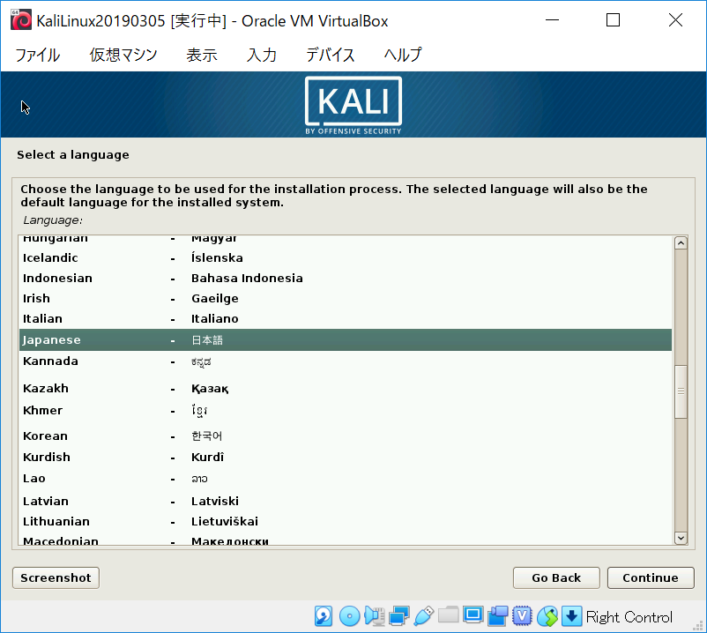Open the 表示 menu
The image size is (707, 633).
pyautogui.click(x=202, y=55)
